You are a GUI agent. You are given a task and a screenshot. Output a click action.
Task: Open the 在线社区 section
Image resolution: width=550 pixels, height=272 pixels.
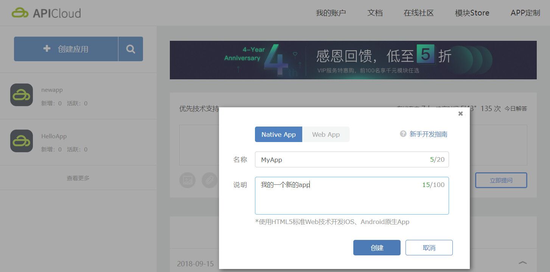click(418, 12)
